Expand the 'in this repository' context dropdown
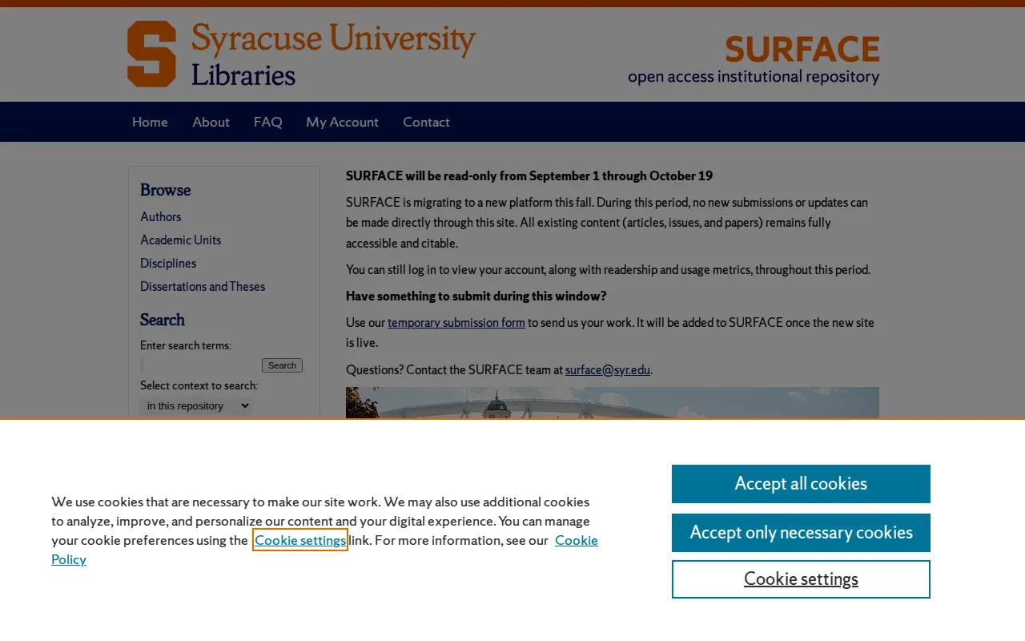 pyautogui.click(x=196, y=406)
